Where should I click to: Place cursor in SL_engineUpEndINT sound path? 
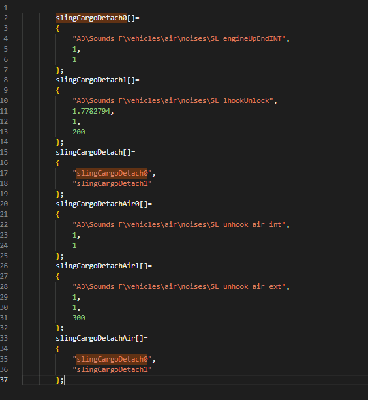point(179,38)
